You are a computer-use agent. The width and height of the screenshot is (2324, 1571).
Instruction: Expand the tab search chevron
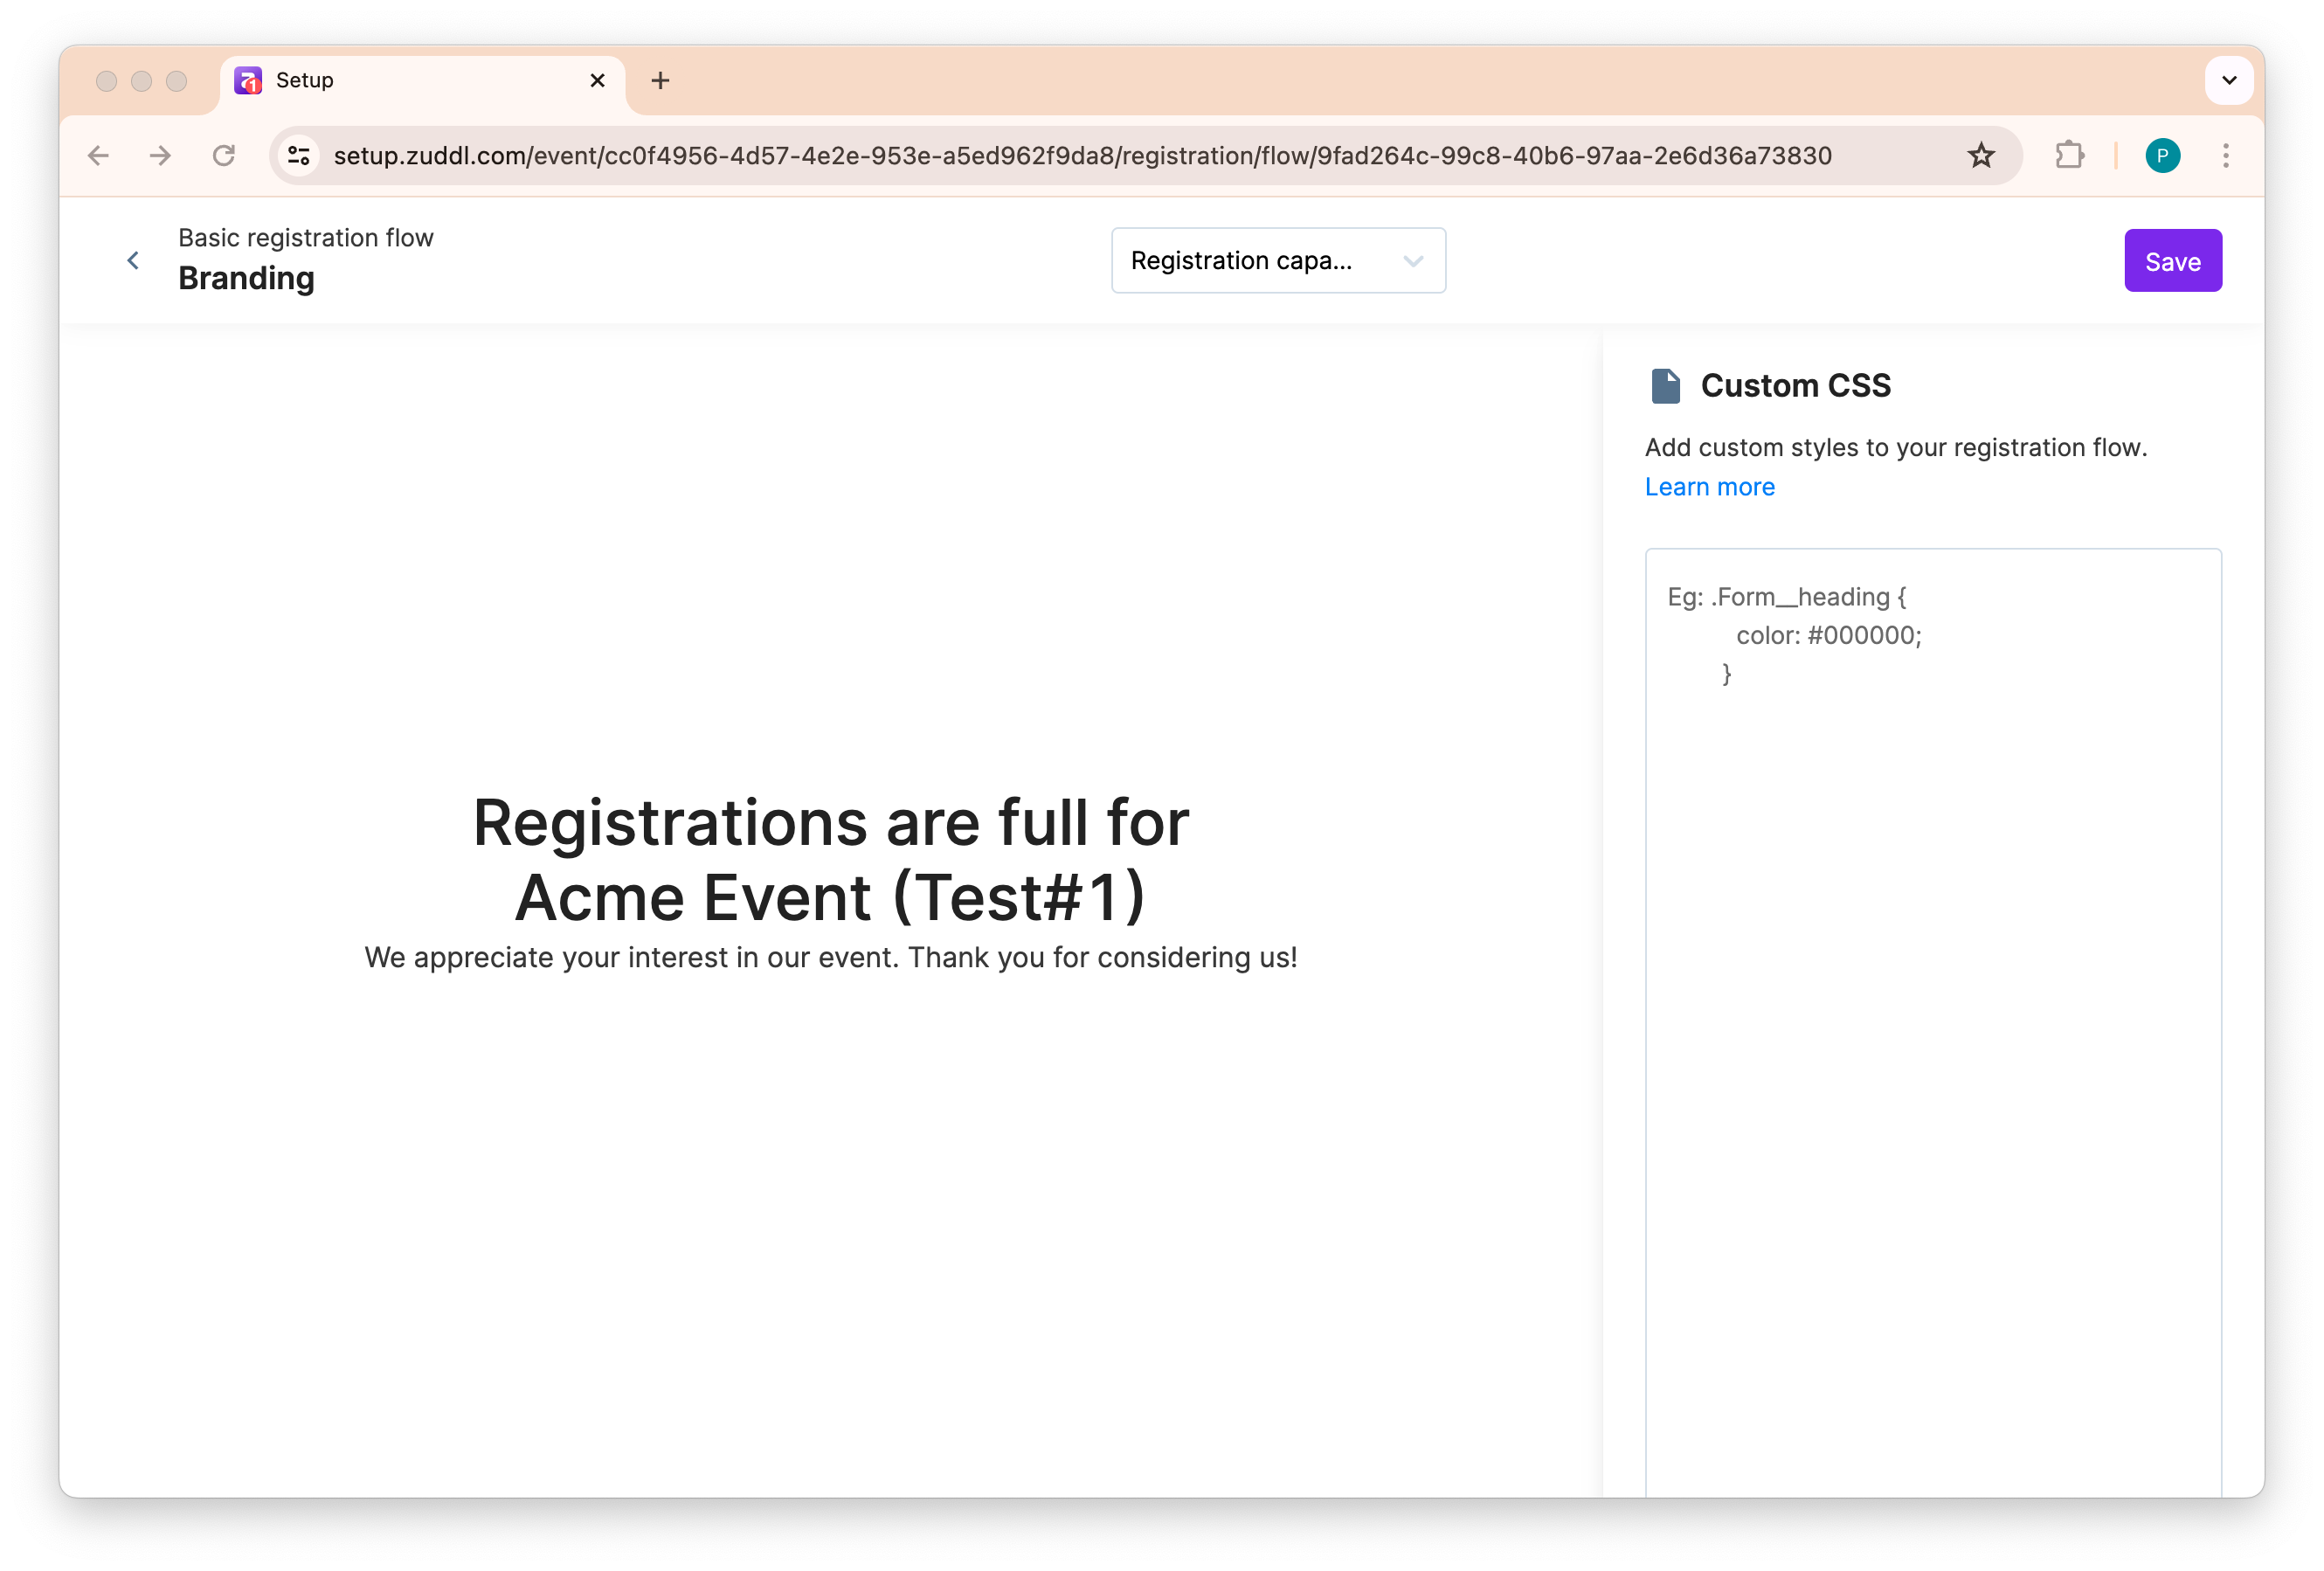click(x=2228, y=81)
